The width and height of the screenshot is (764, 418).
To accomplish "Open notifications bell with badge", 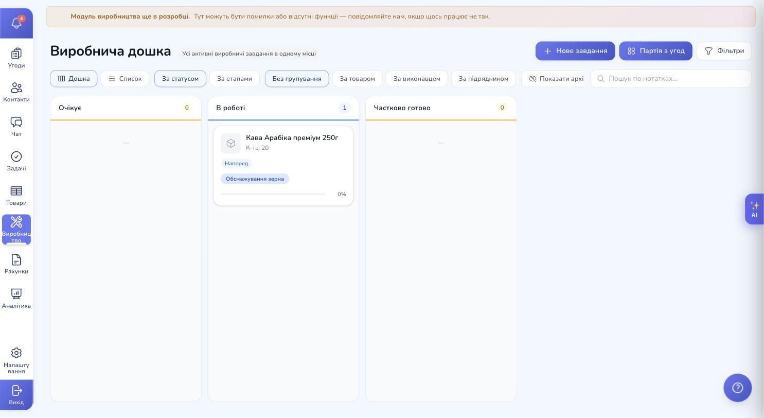I will pos(16,23).
